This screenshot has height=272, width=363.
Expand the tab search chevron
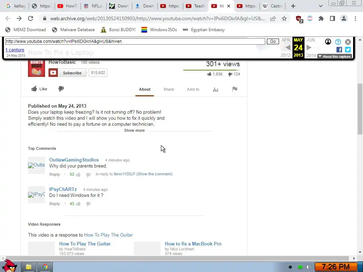point(320,6)
